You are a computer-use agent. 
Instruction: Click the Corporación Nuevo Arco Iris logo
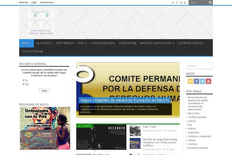point(41,22)
